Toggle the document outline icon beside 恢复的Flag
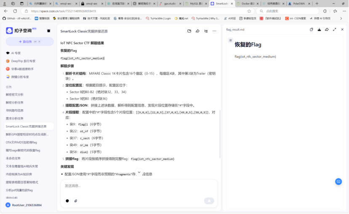The height and width of the screenshot is (214, 349). click(x=230, y=40)
